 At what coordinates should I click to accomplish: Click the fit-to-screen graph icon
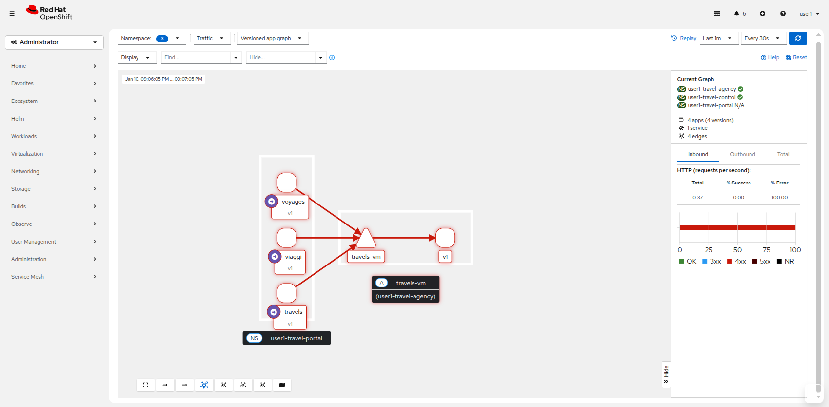pos(145,385)
